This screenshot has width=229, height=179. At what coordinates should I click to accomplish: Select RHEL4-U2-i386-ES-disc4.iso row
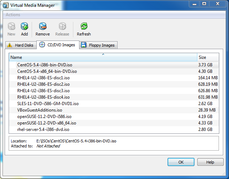tap(114, 97)
